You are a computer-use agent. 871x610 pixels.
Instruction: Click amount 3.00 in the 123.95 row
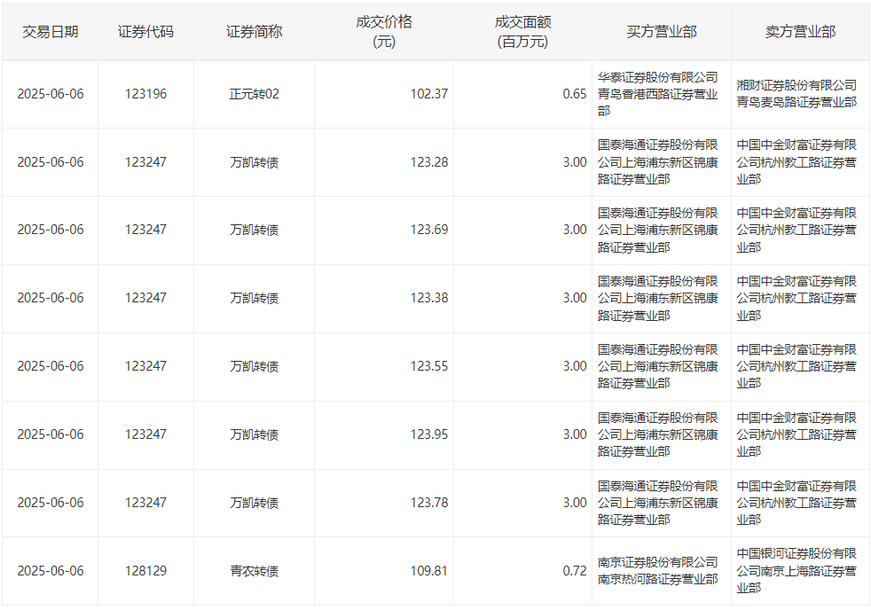tap(575, 434)
